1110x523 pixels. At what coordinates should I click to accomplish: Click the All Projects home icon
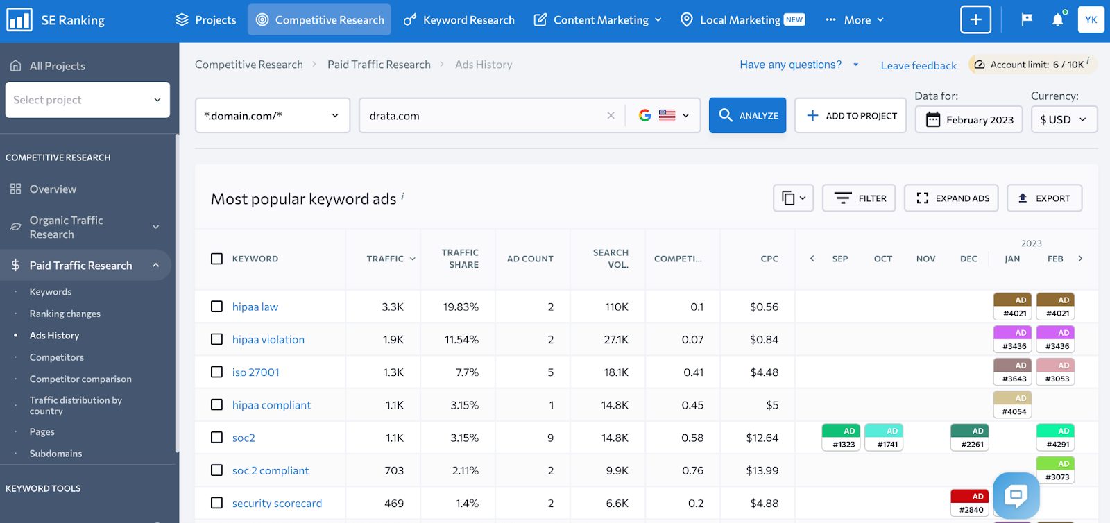15,66
